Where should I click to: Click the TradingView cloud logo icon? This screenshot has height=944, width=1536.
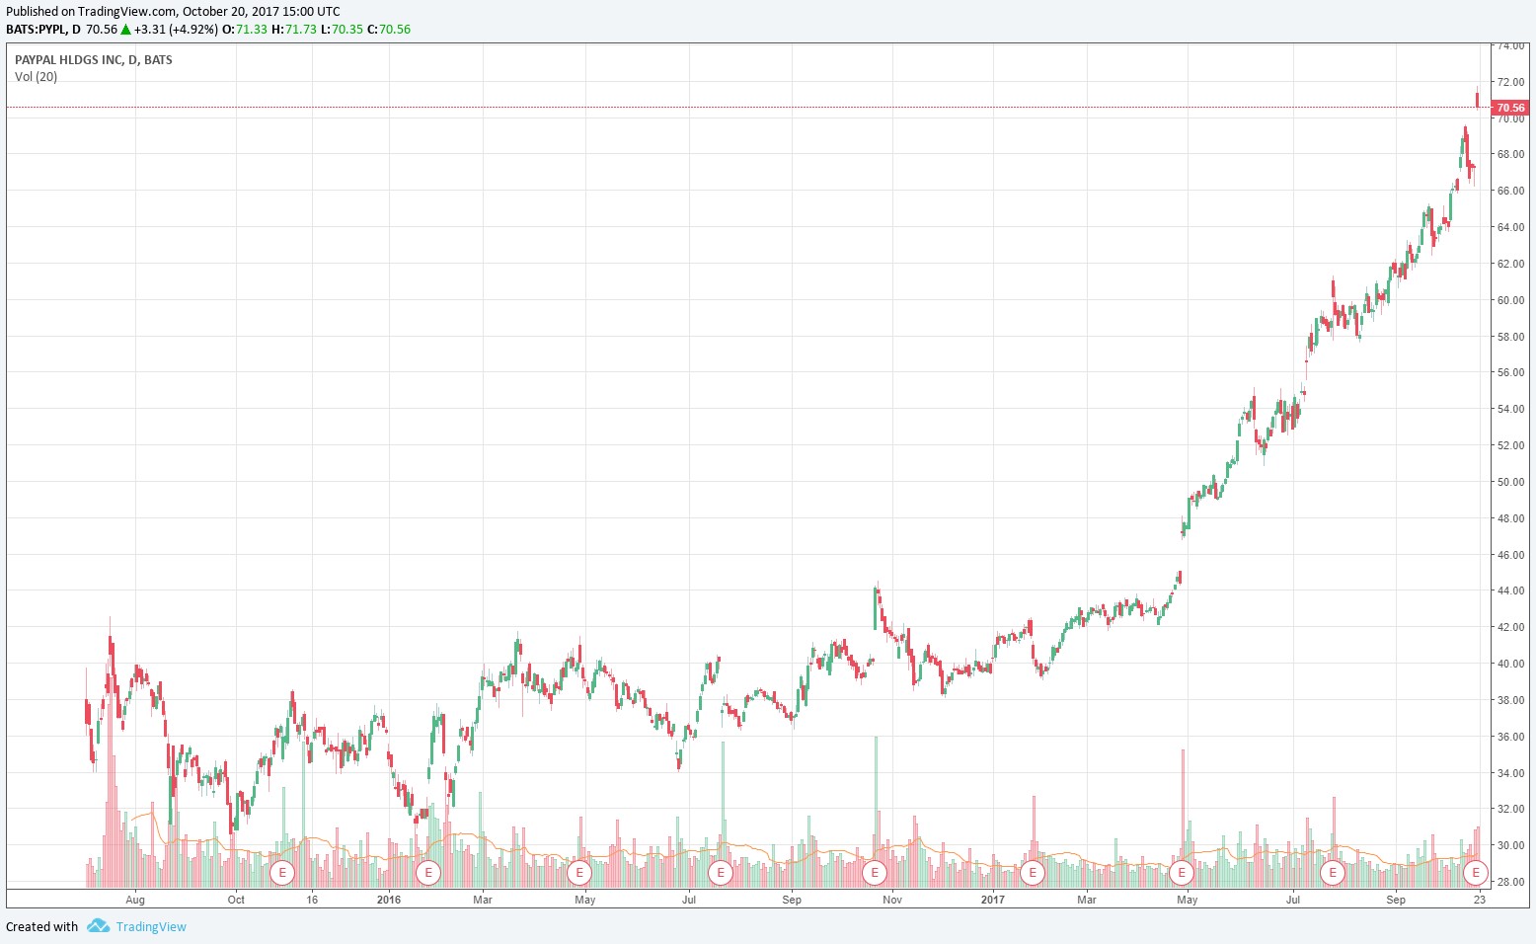(98, 926)
